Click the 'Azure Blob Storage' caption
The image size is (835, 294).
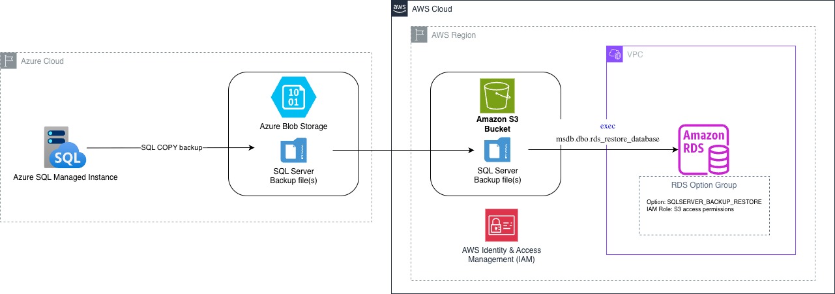click(x=293, y=126)
